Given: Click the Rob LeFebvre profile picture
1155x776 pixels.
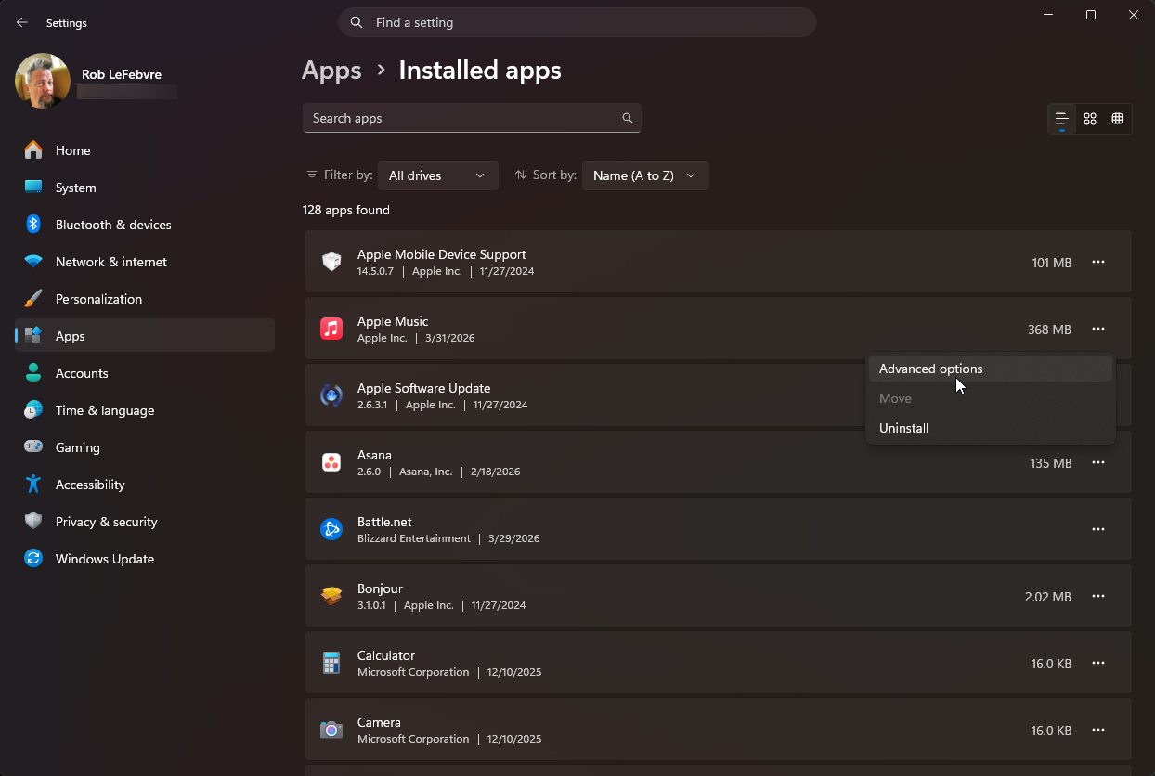Looking at the screenshot, I should (43, 81).
